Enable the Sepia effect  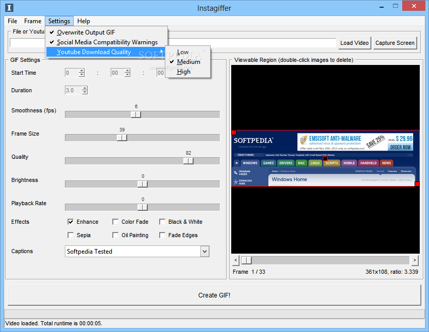(x=71, y=235)
